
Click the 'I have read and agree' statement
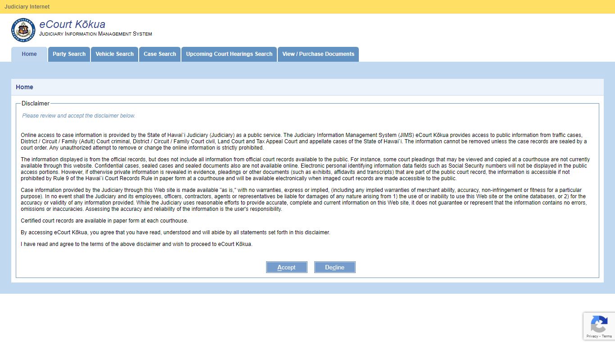(137, 244)
